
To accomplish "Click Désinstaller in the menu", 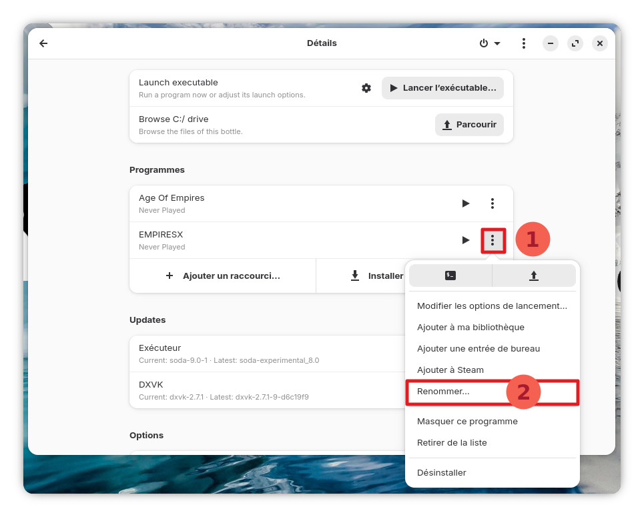I will click(x=442, y=473).
